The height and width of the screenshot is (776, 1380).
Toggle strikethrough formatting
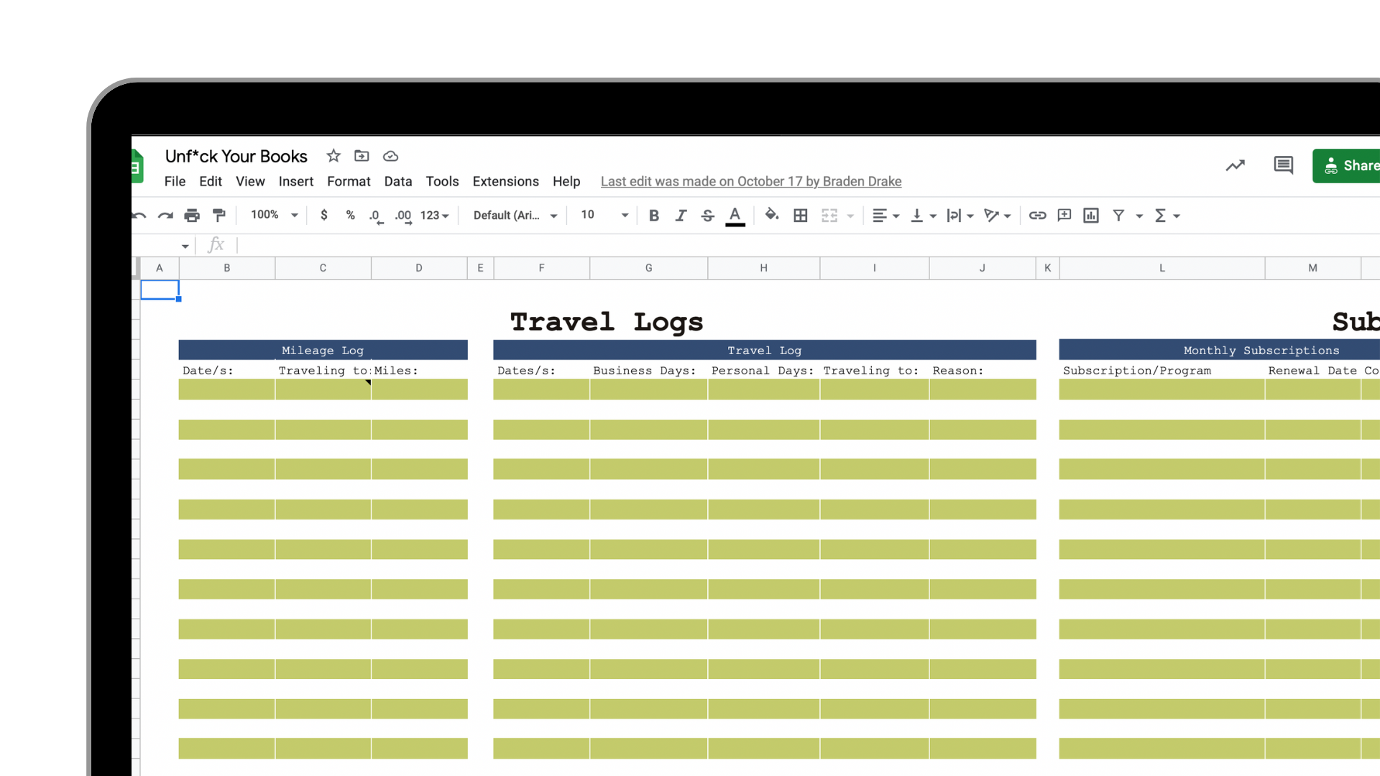tap(707, 216)
